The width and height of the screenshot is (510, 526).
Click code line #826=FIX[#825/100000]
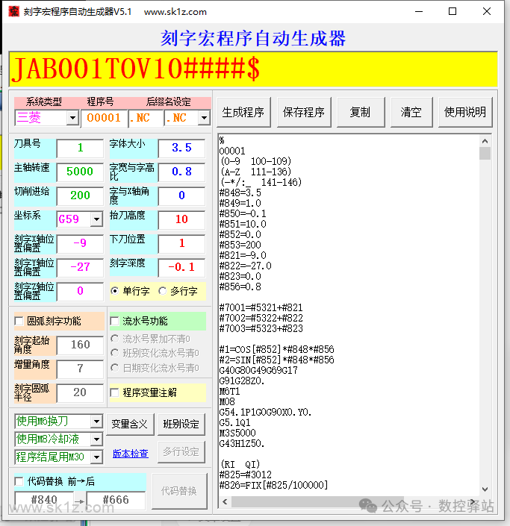[273, 485]
